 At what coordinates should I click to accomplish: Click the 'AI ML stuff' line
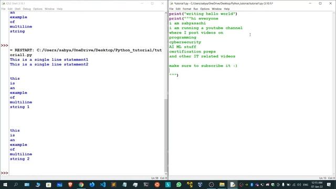183,47
